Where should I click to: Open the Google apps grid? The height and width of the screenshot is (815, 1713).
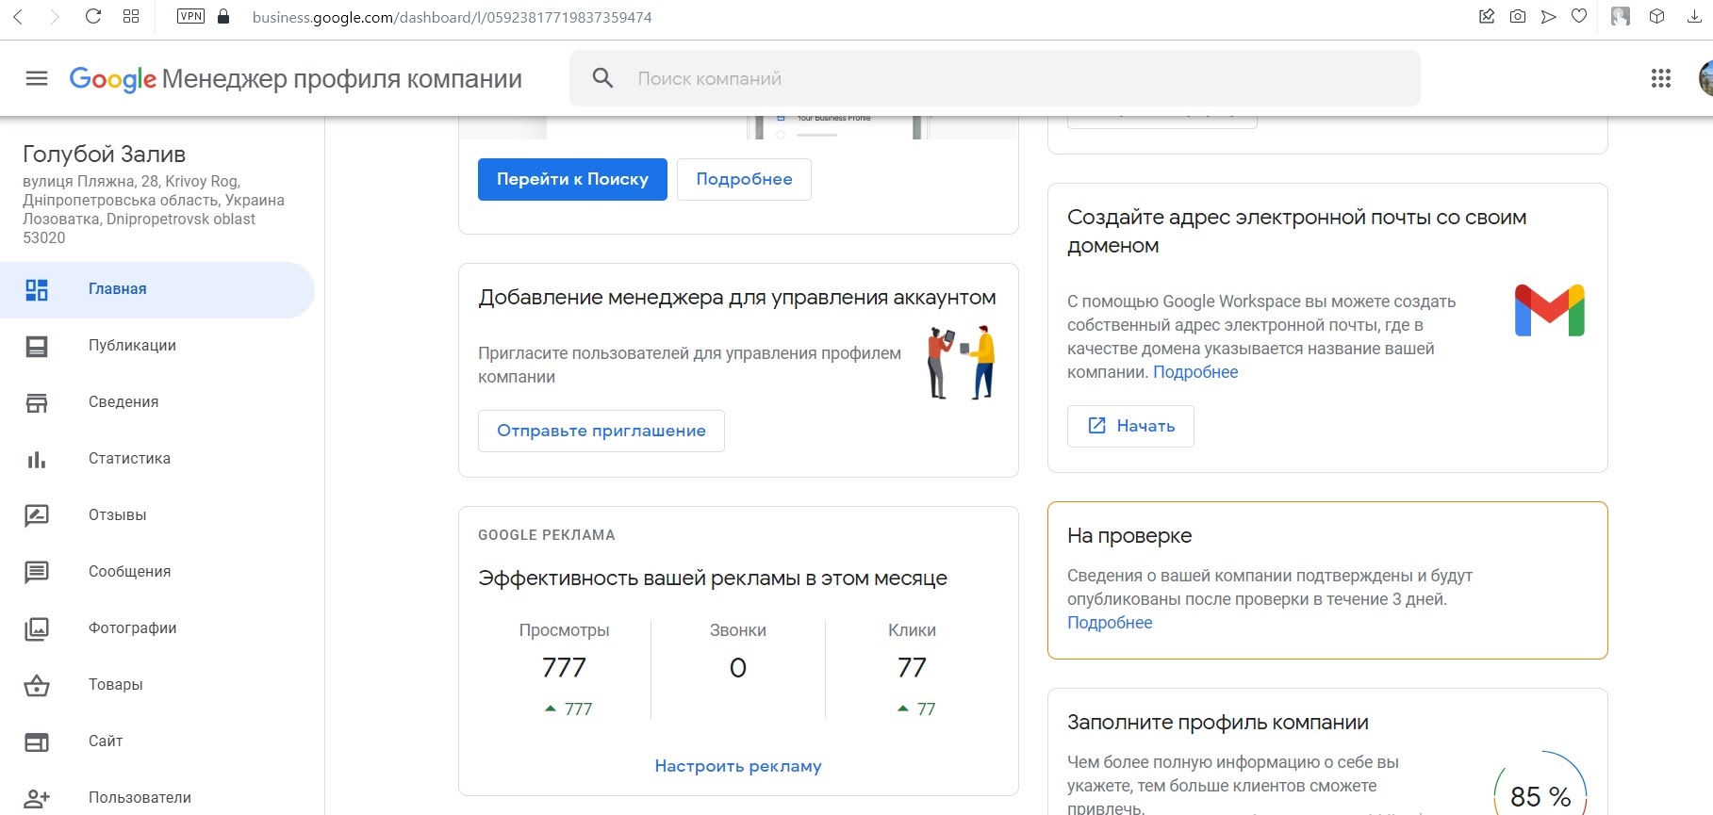[x=1661, y=78]
